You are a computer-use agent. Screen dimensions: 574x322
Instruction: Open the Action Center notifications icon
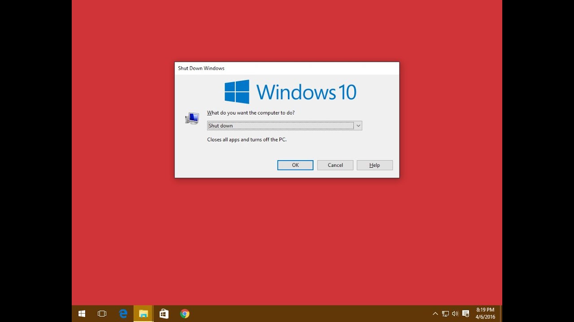click(466, 314)
